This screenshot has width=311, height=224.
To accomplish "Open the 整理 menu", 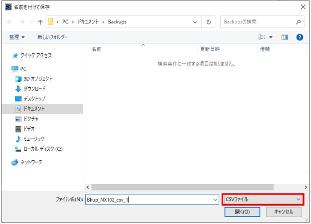I will click(17, 37).
